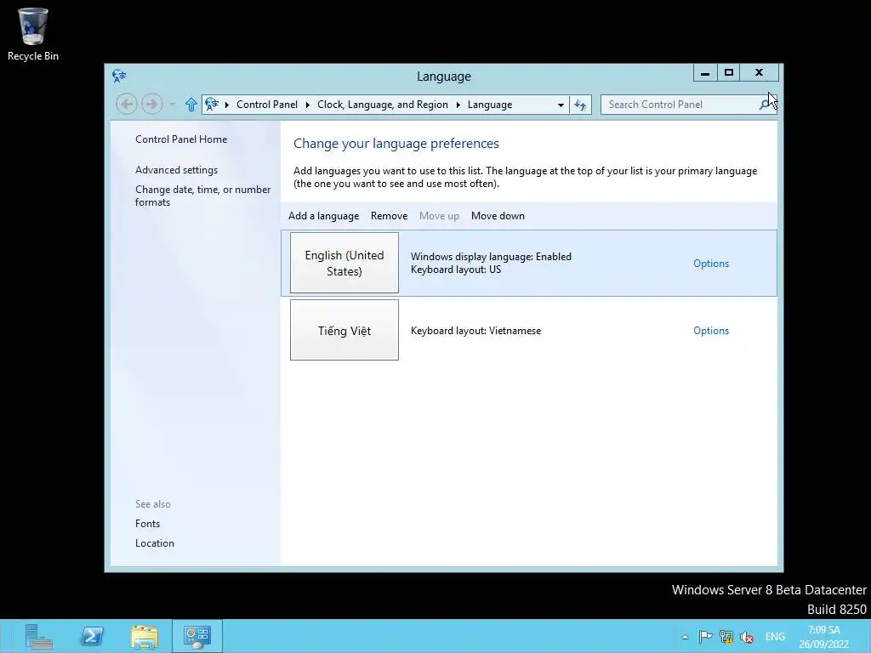Expand the address bar history dropdown
The height and width of the screenshot is (653, 871).
tap(561, 105)
